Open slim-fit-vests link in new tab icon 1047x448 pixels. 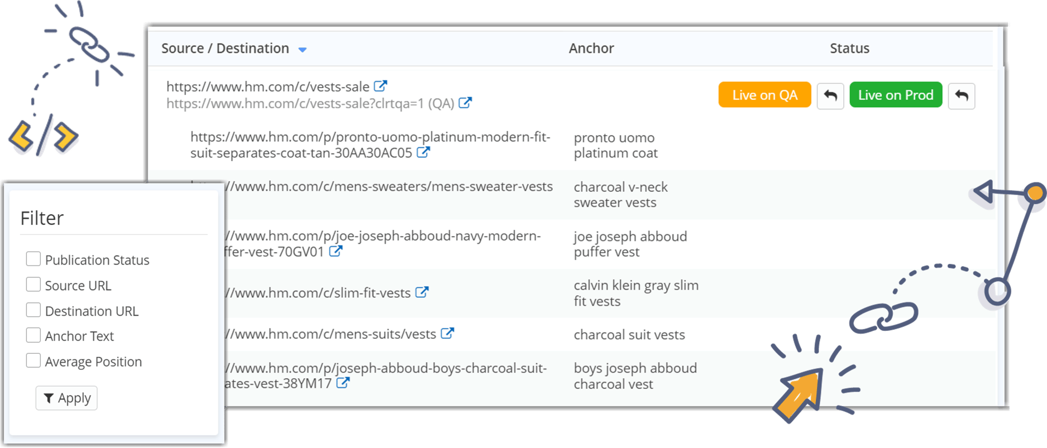tap(423, 292)
